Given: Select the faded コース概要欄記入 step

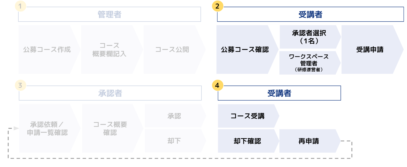Looking at the screenshot, I should [x=112, y=49].
